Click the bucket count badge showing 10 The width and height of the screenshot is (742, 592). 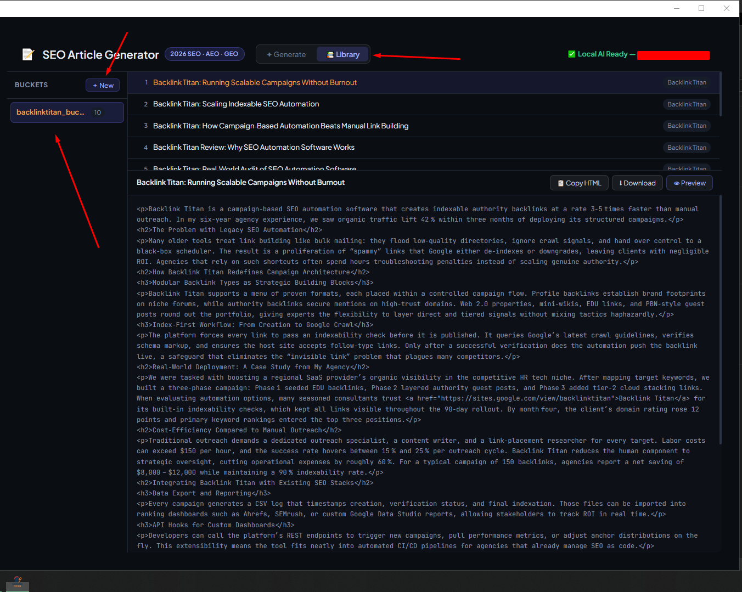coord(98,112)
